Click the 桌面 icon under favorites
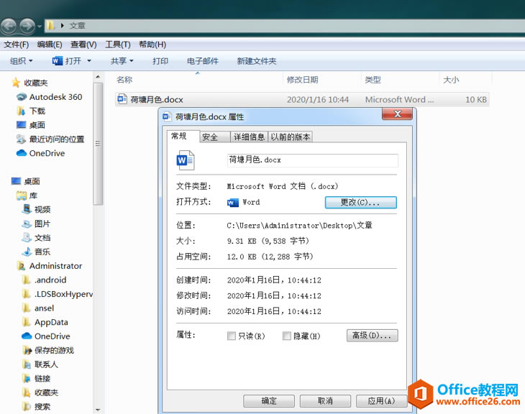The image size is (525, 414). click(21, 125)
